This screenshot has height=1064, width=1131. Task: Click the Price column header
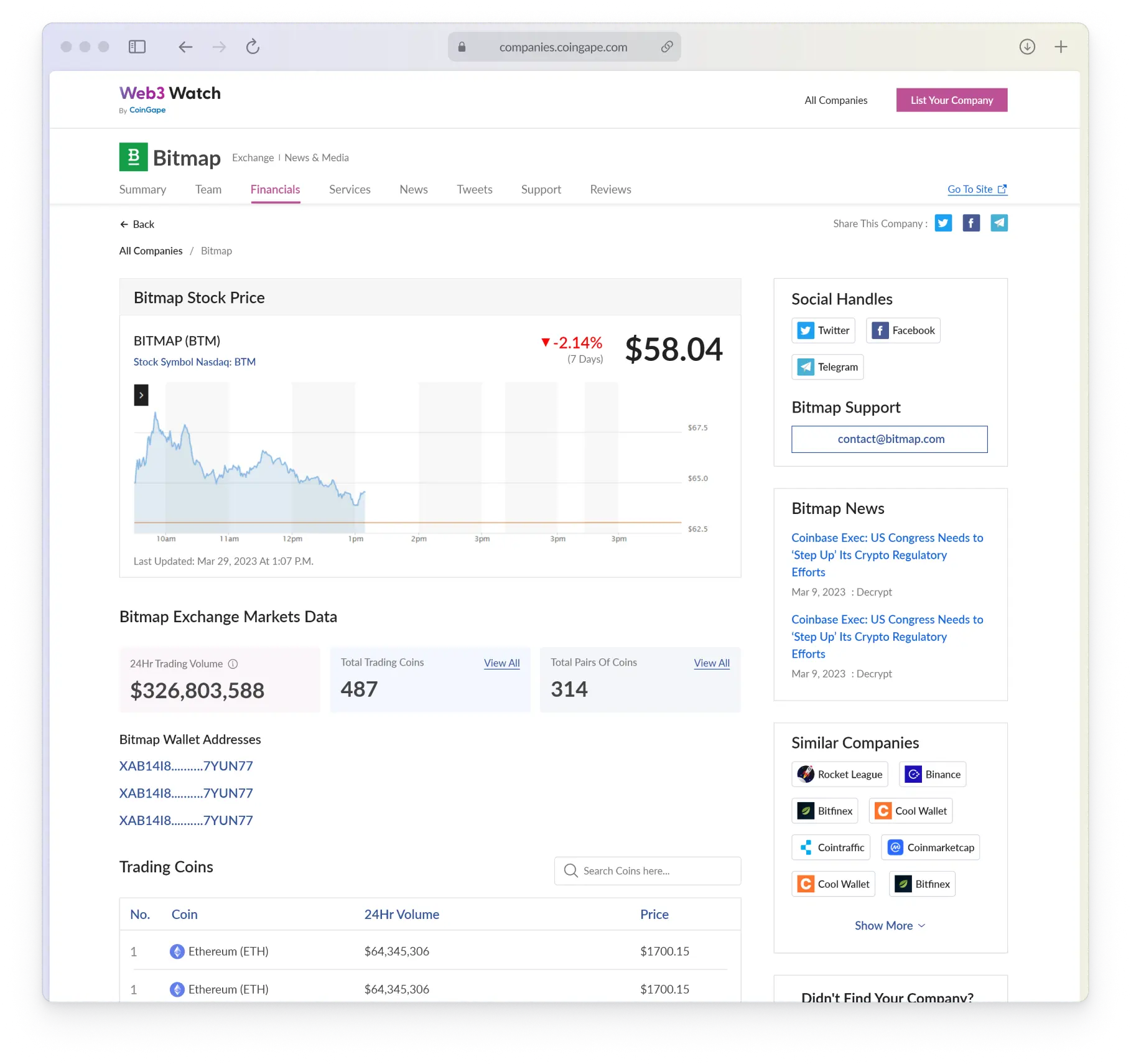point(654,915)
